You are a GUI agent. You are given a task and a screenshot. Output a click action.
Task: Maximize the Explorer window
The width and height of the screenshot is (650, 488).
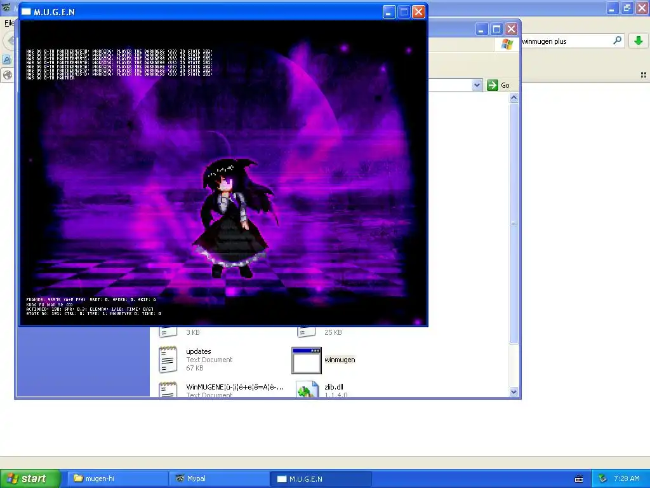[x=496, y=29]
